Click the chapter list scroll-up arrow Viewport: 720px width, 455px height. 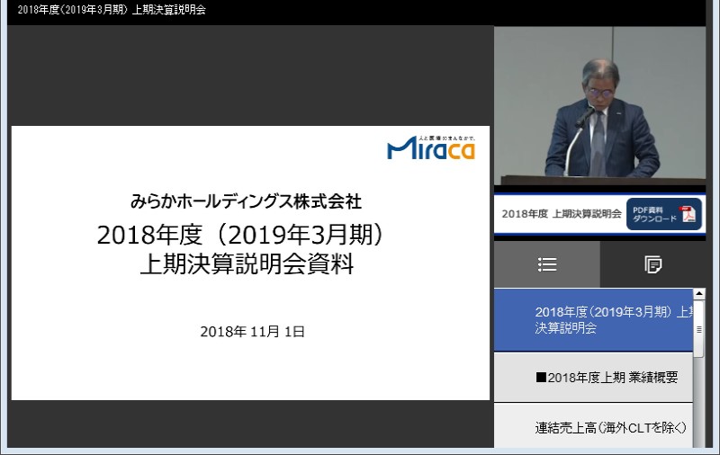tap(699, 293)
